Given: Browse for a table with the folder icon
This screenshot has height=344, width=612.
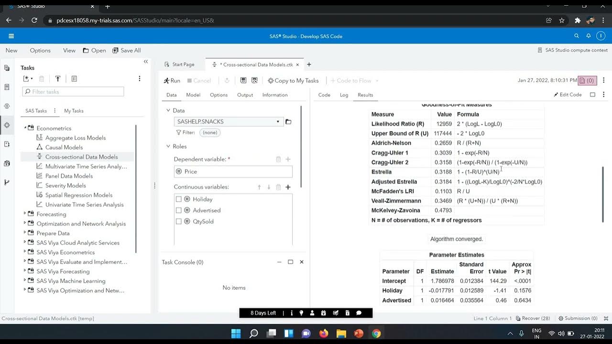Looking at the screenshot, I should pyautogui.click(x=288, y=122).
